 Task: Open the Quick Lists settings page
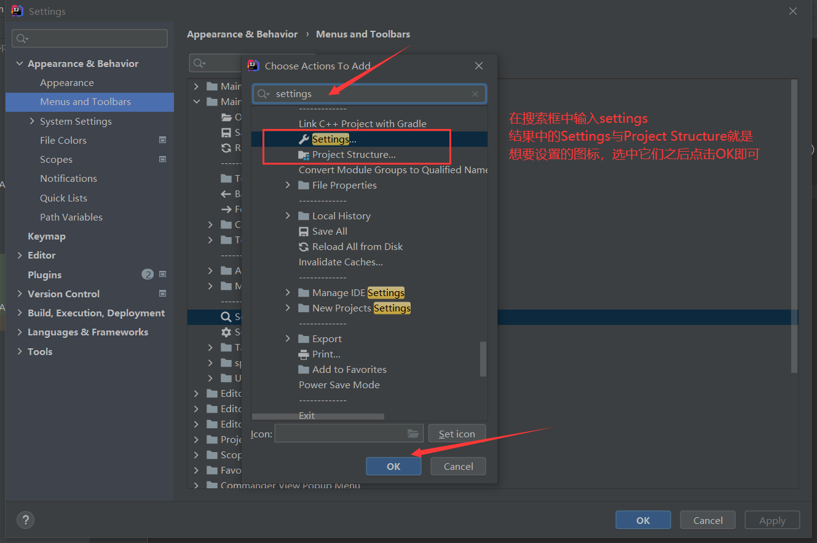[63, 198]
